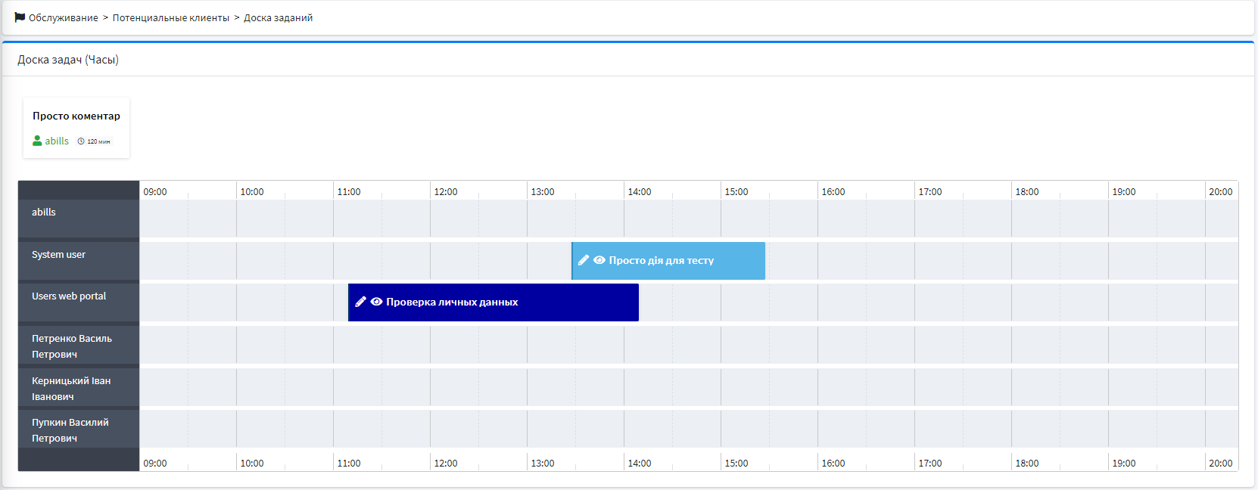View Проверка личных данных using eye icon
The height and width of the screenshot is (490, 1258).
pyautogui.click(x=376, y=302)
